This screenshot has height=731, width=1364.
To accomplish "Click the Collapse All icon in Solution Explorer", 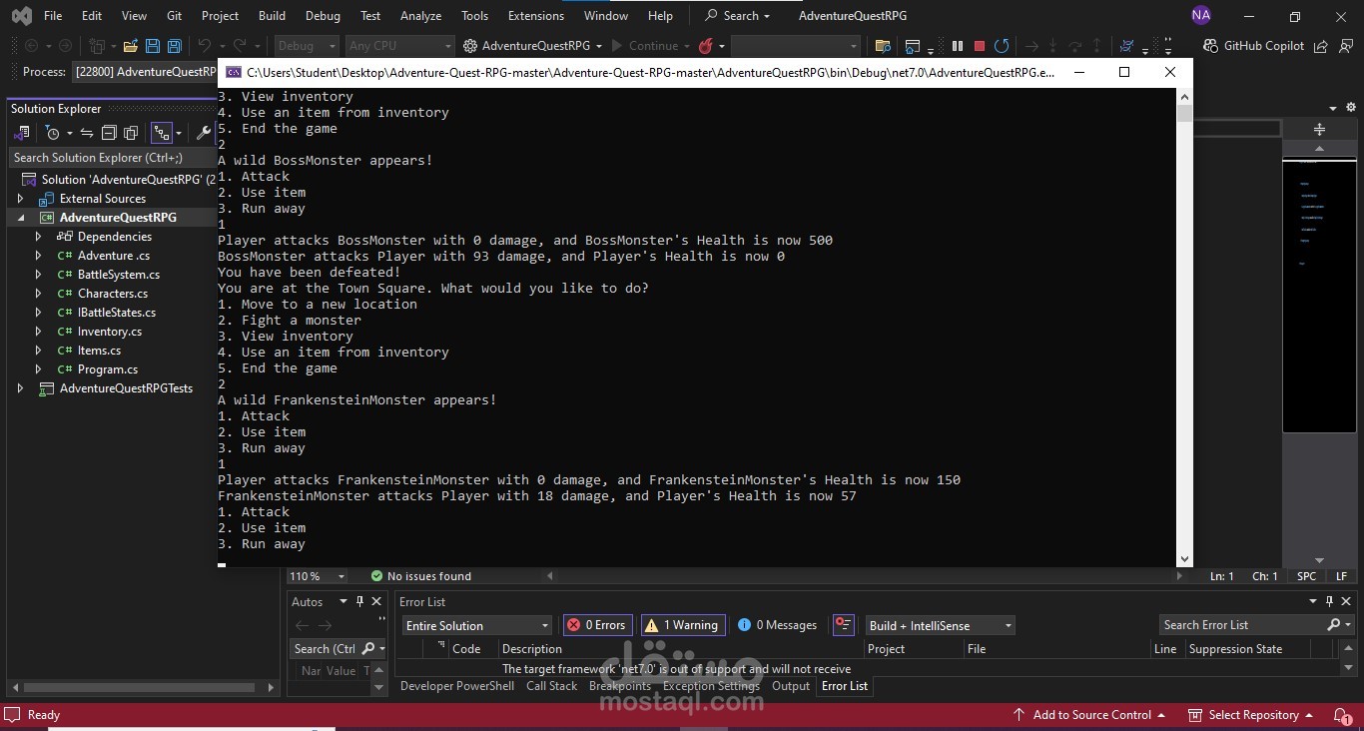I will pos(110,133).
